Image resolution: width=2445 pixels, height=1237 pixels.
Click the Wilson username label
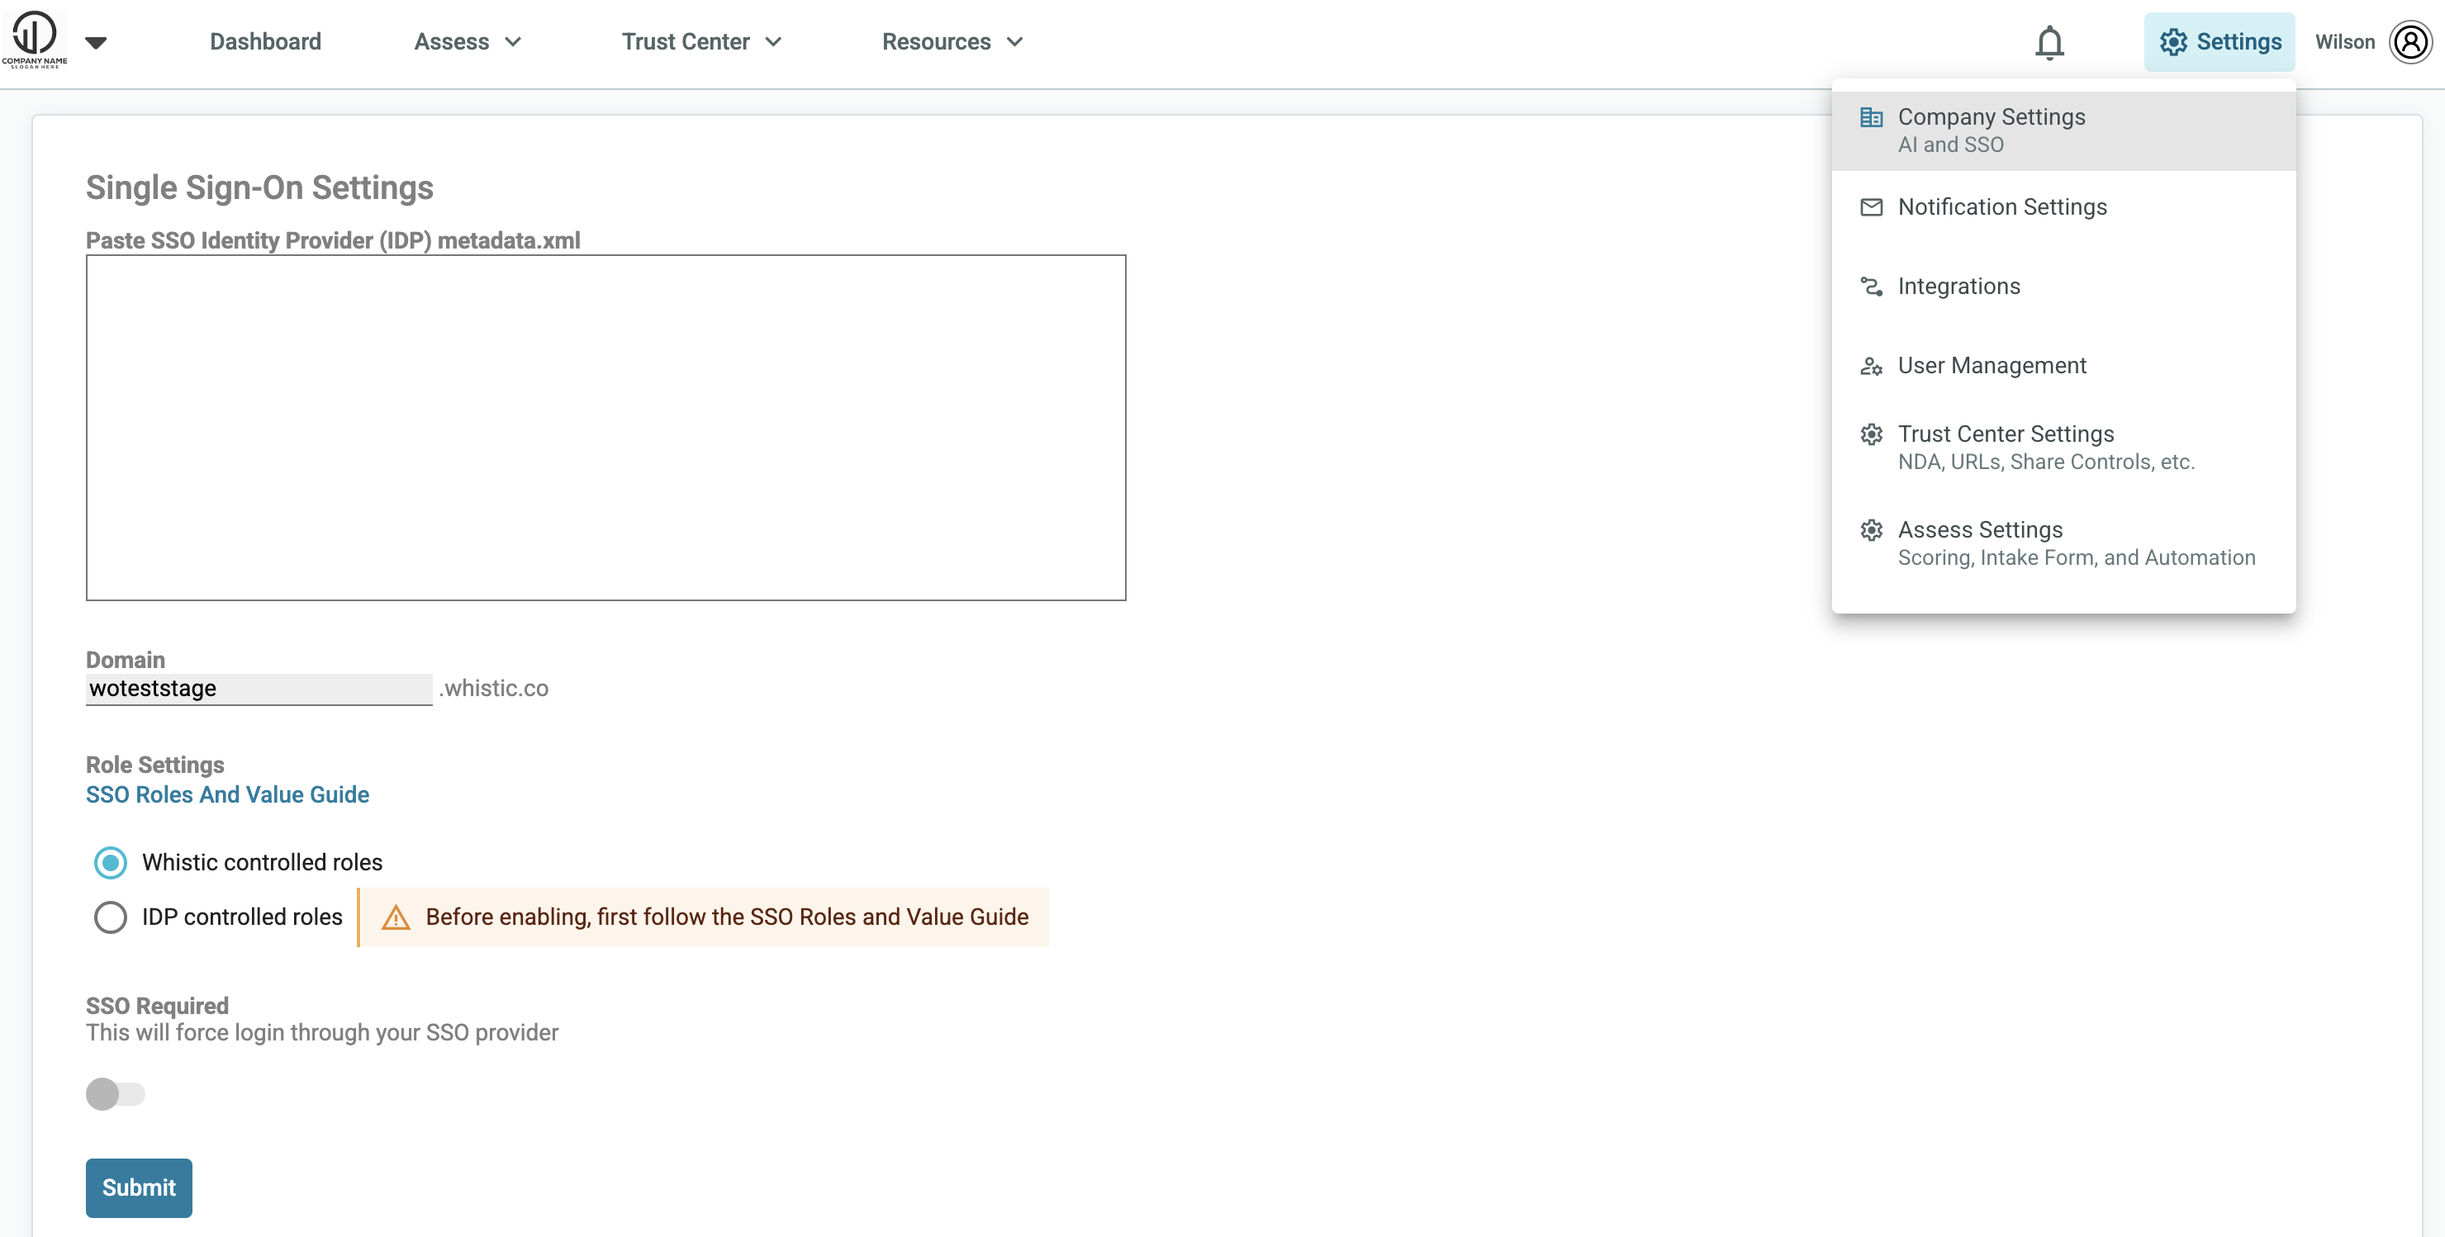point(2344,42)
